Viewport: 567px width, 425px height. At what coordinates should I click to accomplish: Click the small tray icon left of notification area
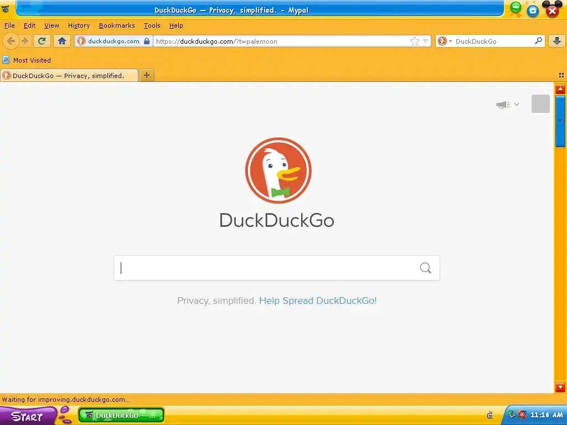point(490,414)
